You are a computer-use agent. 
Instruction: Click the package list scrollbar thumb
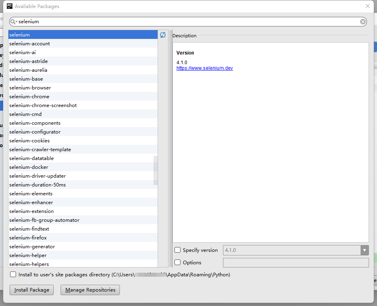point(156,170)
